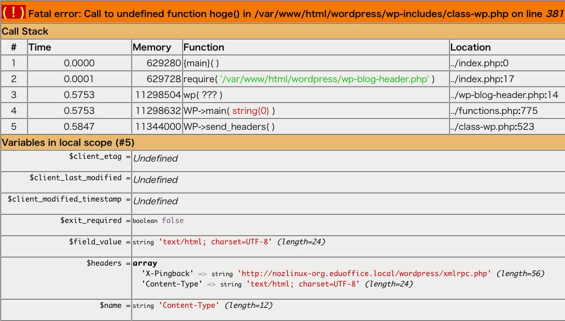565x321 pixels.
Task: Click the bold 'array' type label
Action: 145,263
